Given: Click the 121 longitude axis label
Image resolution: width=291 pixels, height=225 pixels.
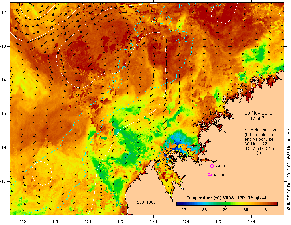Looking at the screenshot, I should pos(88,221).
